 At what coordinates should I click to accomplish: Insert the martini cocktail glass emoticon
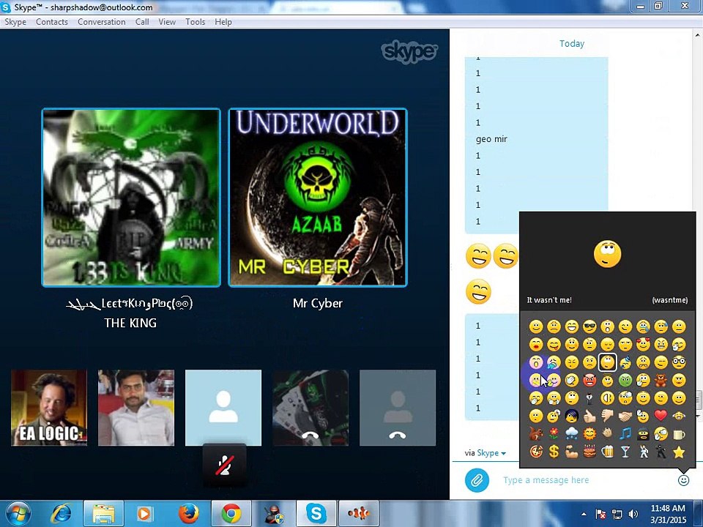625,452
